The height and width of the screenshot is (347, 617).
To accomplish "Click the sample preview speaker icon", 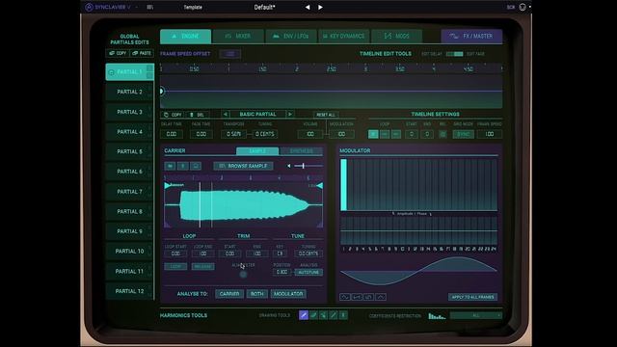I will [289, 166].
